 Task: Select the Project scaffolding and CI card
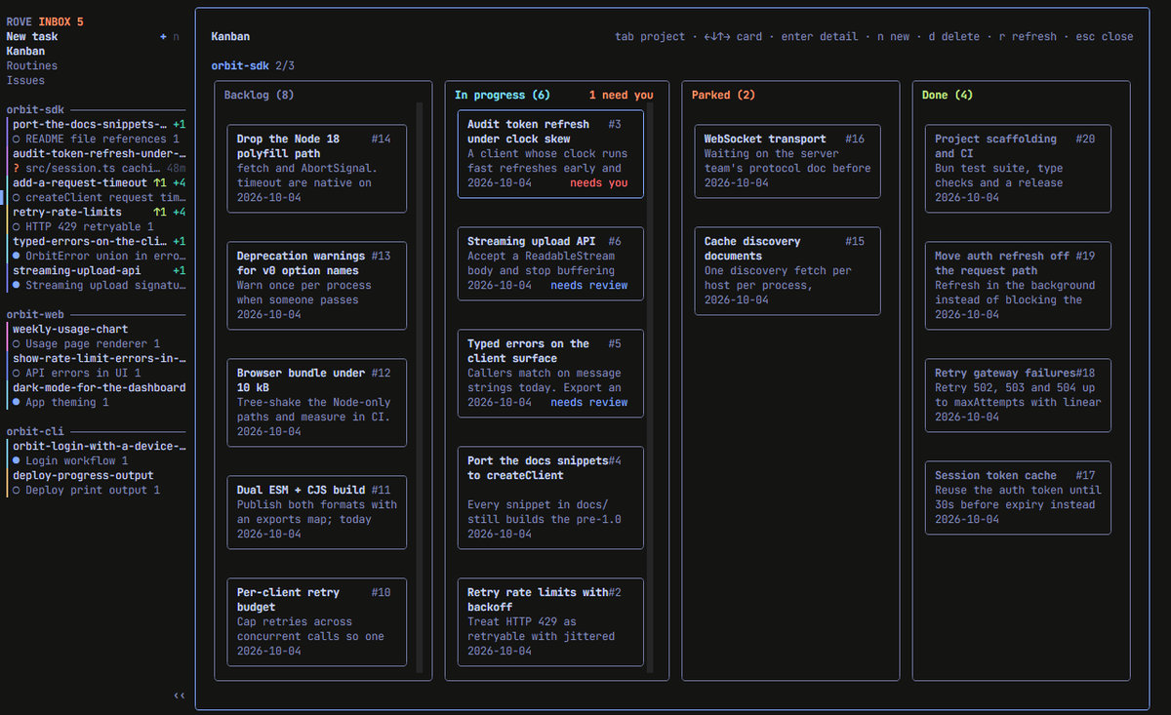click(x=1018, y=168)
